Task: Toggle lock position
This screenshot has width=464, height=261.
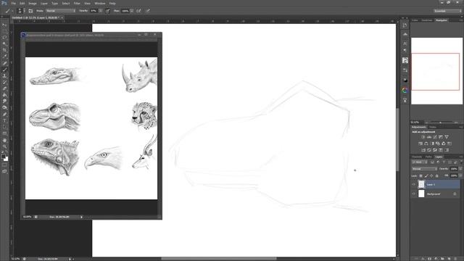Action: pos(431,175)
